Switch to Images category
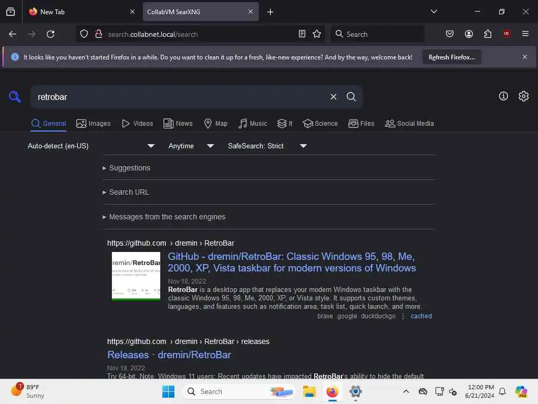 tap(94, 123)
